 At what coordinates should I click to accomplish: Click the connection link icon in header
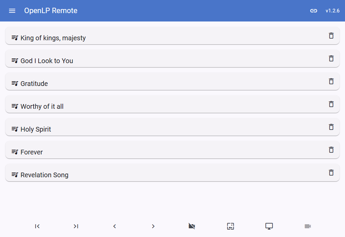coord(313,11)
